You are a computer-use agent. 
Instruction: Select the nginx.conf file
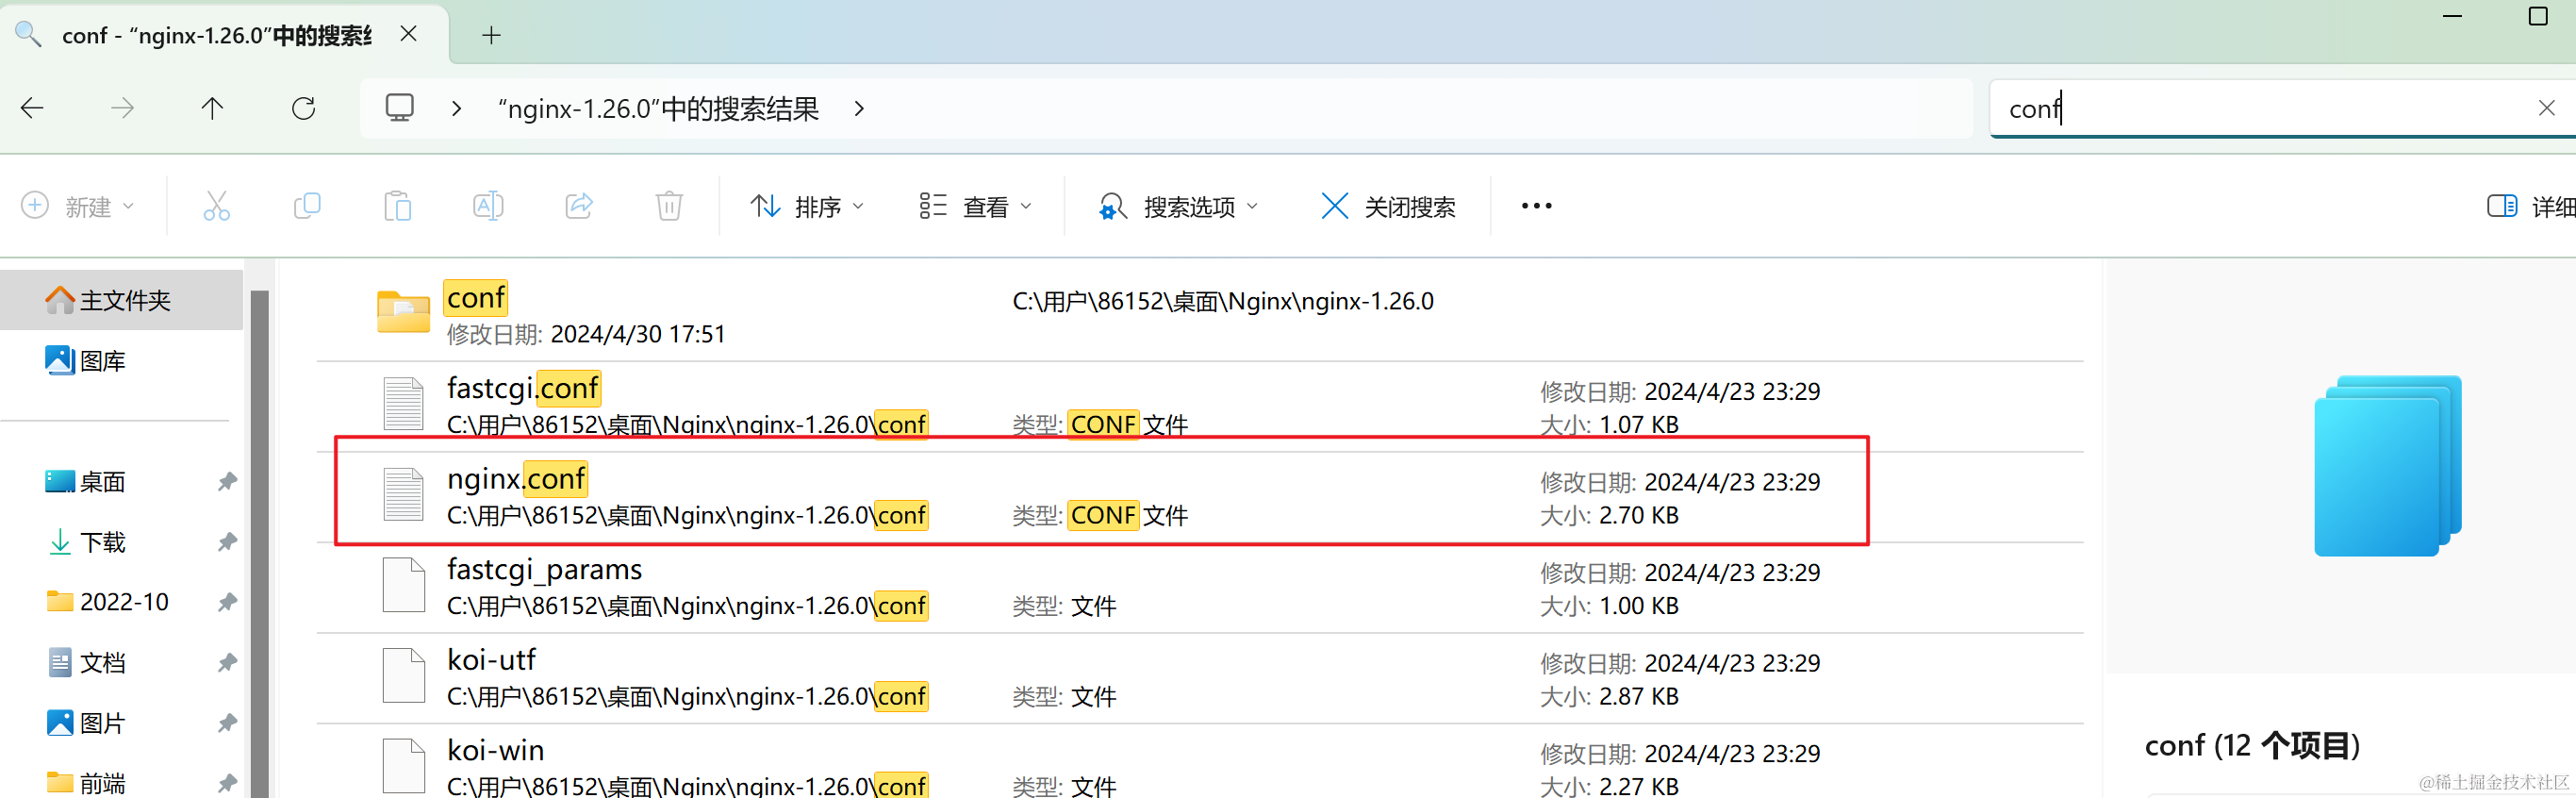point(1200,496)
